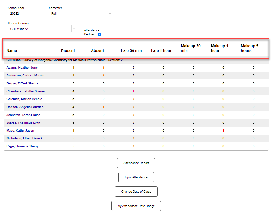This screenshot has height=212, width=272.
Task: Click the Attendance Report button
Action: pyautogui.click(x=136, y=163)
